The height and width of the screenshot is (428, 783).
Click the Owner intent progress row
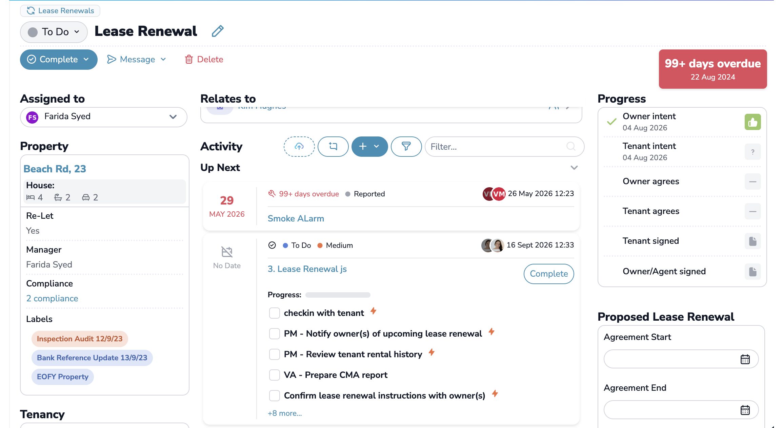tap(682, 122)
